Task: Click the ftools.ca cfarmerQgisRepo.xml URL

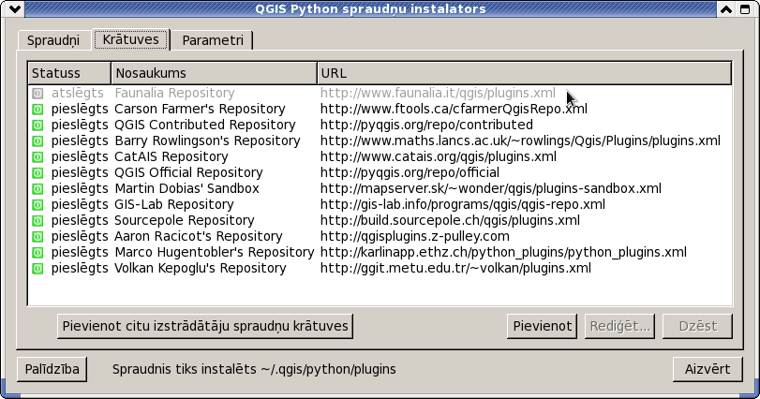Action: [454, 109]
